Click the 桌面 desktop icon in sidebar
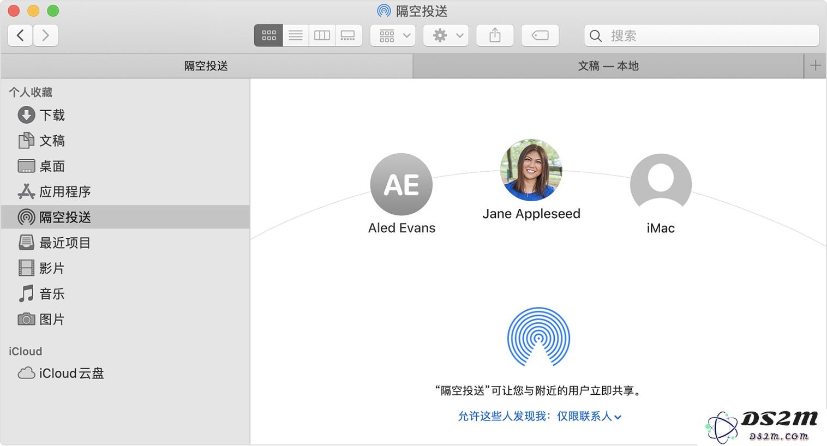The width and height of the screenshot is (827, 446). click(26, 166)
